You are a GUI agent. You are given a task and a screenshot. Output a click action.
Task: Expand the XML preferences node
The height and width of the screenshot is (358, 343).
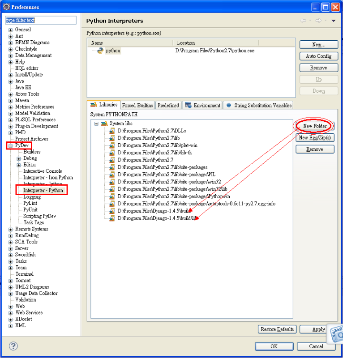click(10, 326)
